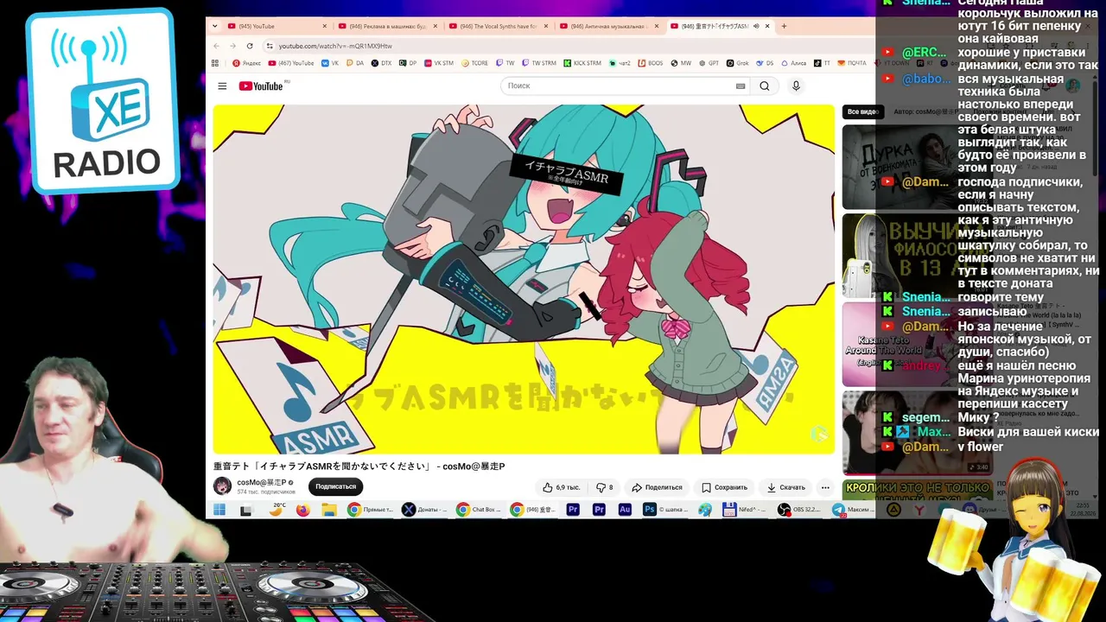1106x622 pixels.
Task: Open the DTX bookmark
Action: [381, 63]
